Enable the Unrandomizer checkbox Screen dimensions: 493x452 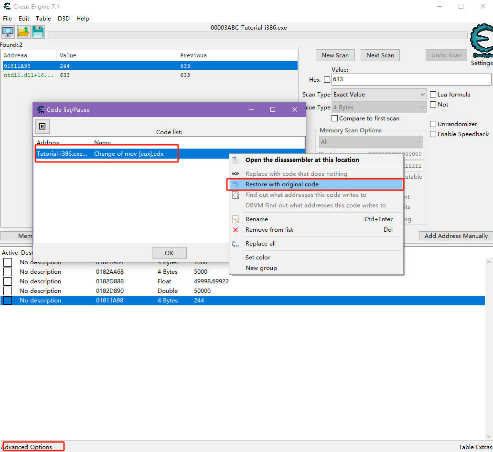(x=433, y=124)
